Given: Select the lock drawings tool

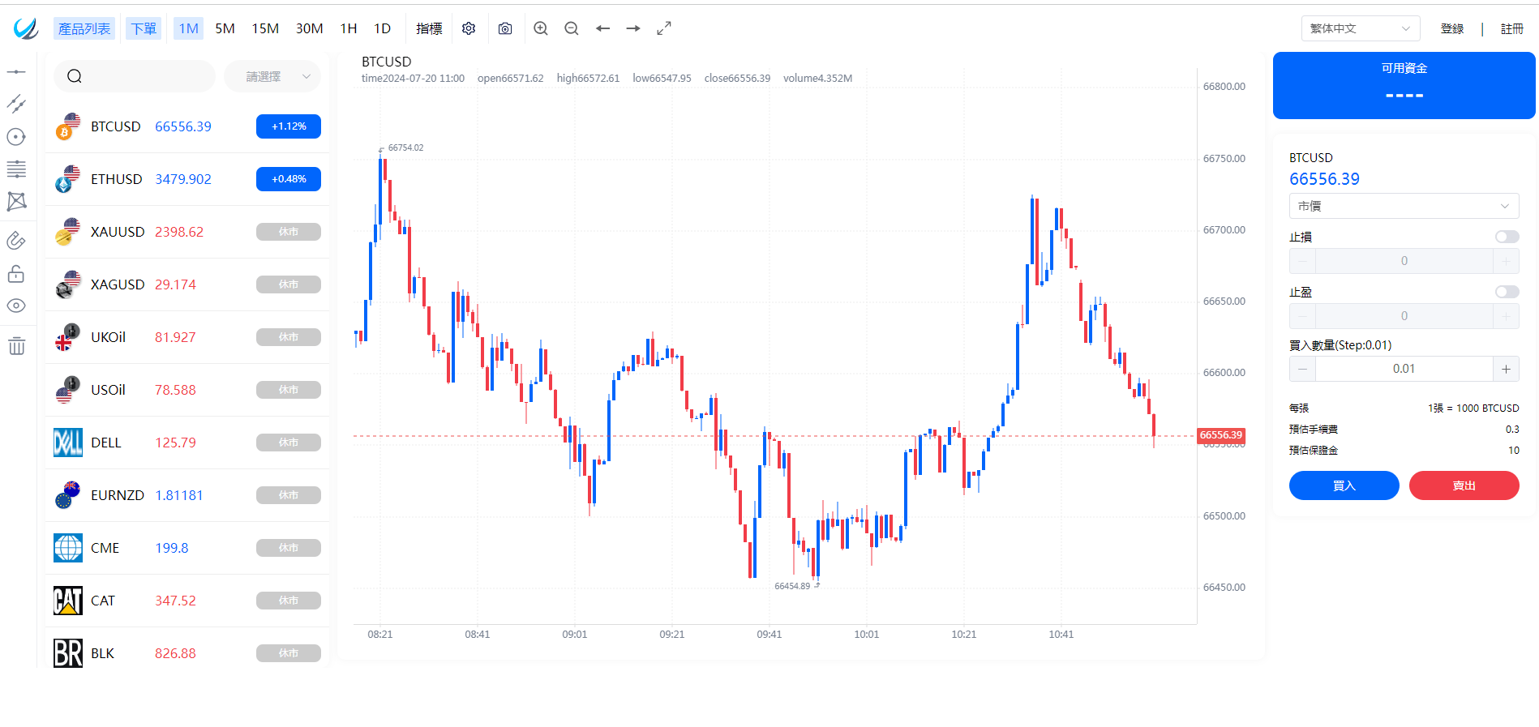Looking at the screenshot, I should [x=16, y=274].
